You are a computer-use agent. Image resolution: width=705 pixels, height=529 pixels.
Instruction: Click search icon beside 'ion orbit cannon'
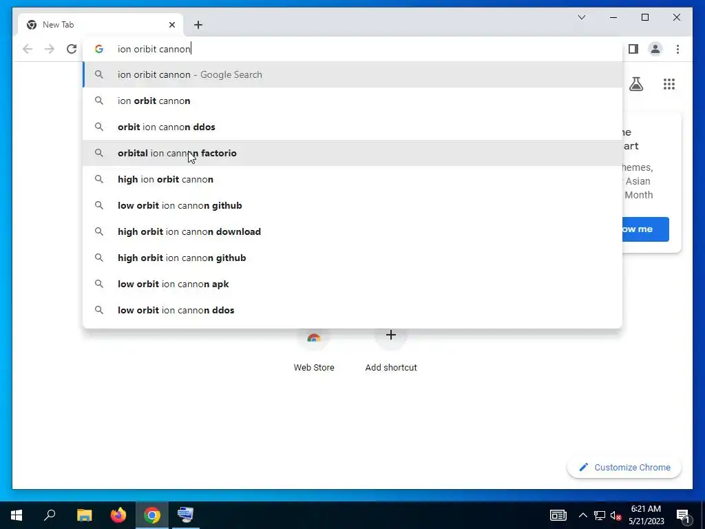[99, 101]
